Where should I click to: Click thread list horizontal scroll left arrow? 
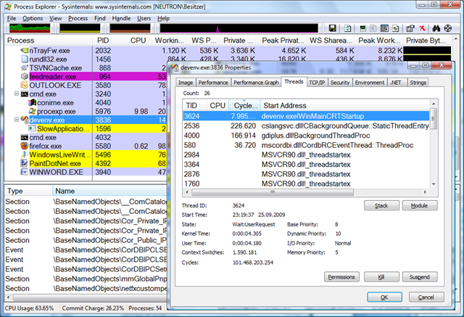pos(187,192)
